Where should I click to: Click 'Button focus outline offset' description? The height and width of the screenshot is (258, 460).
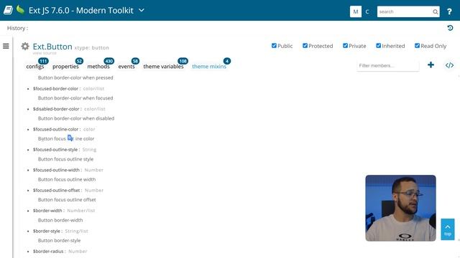coord(67,200)
